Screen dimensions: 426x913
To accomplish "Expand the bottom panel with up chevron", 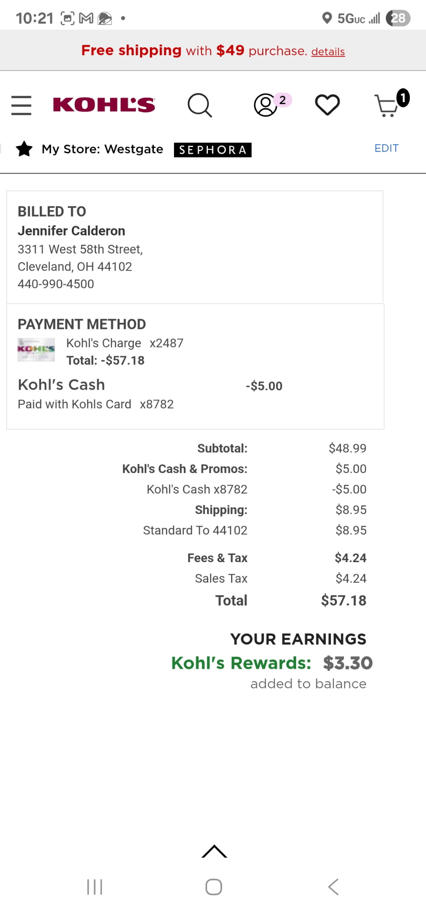I will coord(214,851).
